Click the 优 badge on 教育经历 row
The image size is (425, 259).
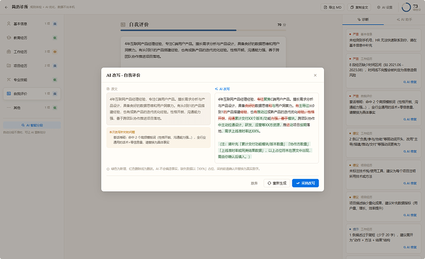pos(55,38)
